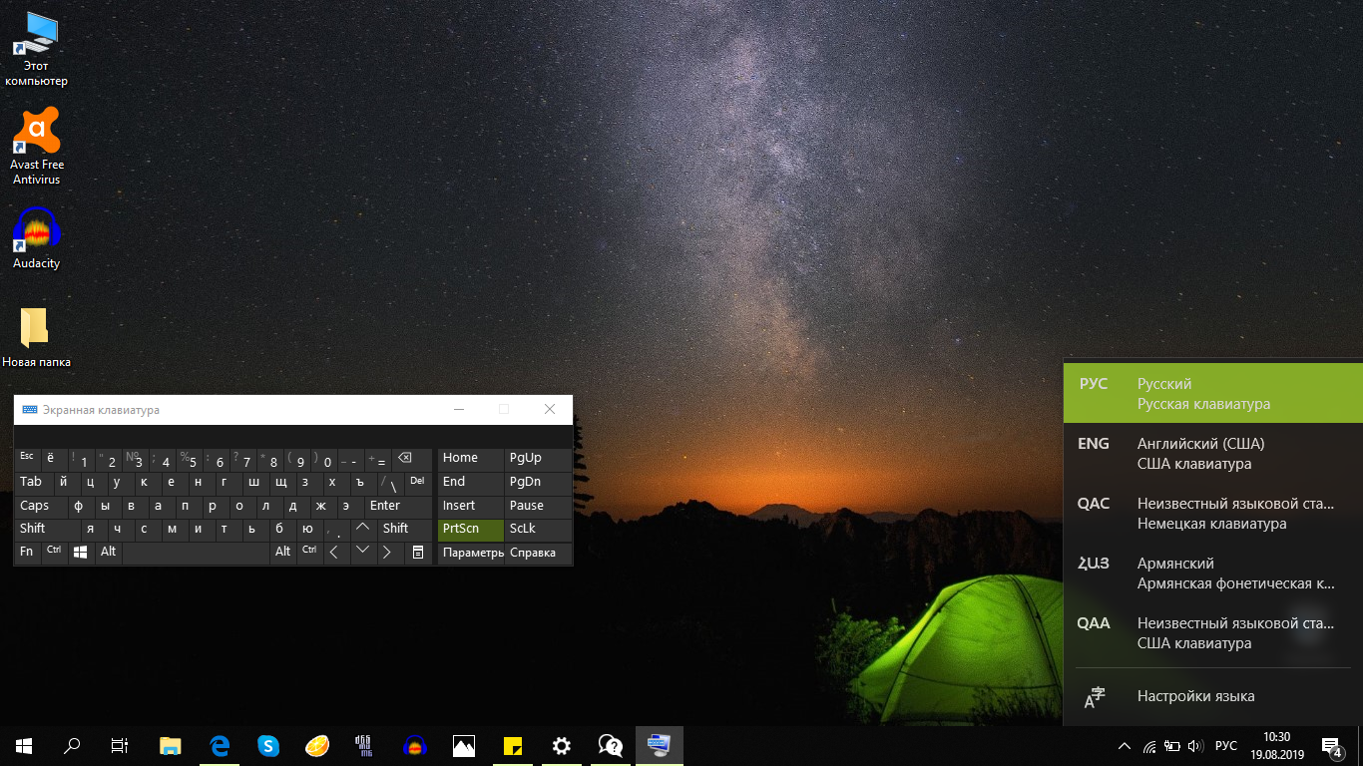Screen dimensions: 1363x766
Task: Hit the Esc key on on-screen keyboard
Action: pyautogui.click(x=27, y=459)
